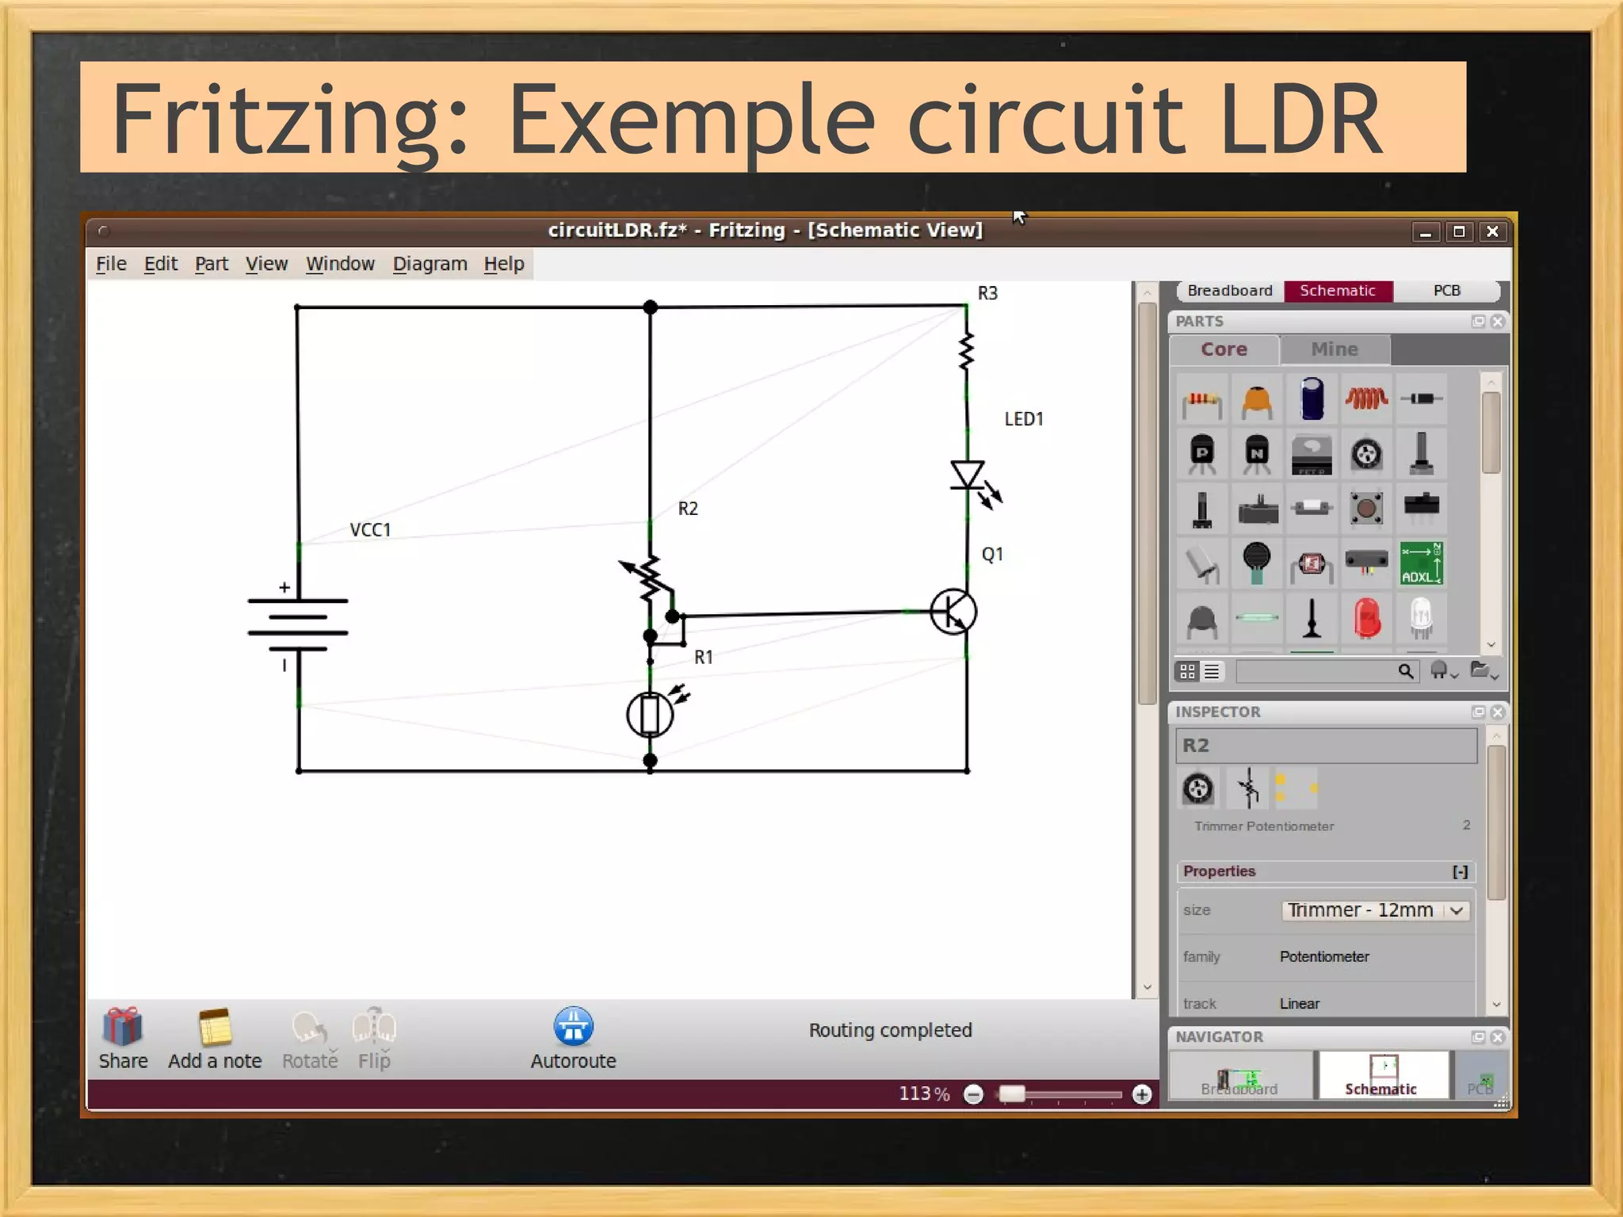Click the zoom slider handle
Screen dimensions: 1623x1217
(x=1012, y=1094)
